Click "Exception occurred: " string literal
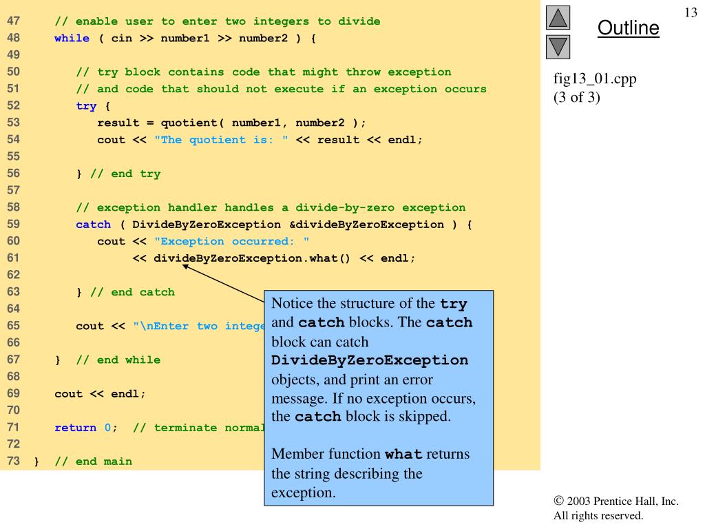 pos(231,242)
